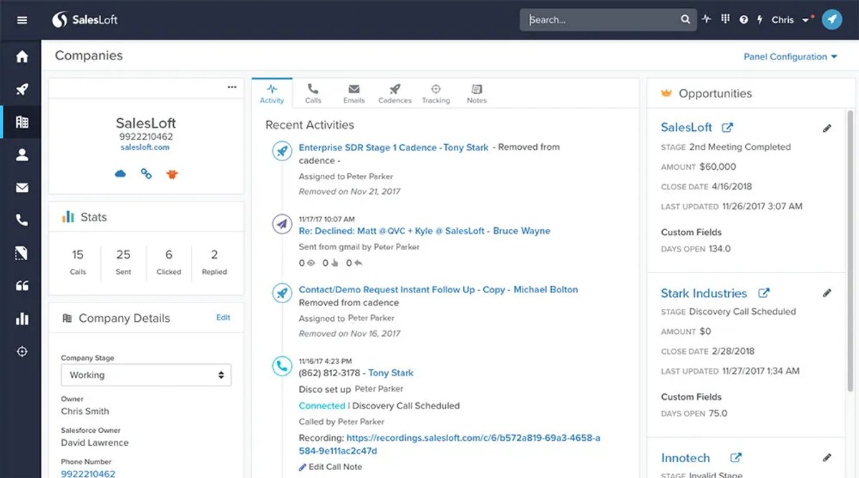
Task: Click the 15 Calls stat
Action: [x=78, y=262]
